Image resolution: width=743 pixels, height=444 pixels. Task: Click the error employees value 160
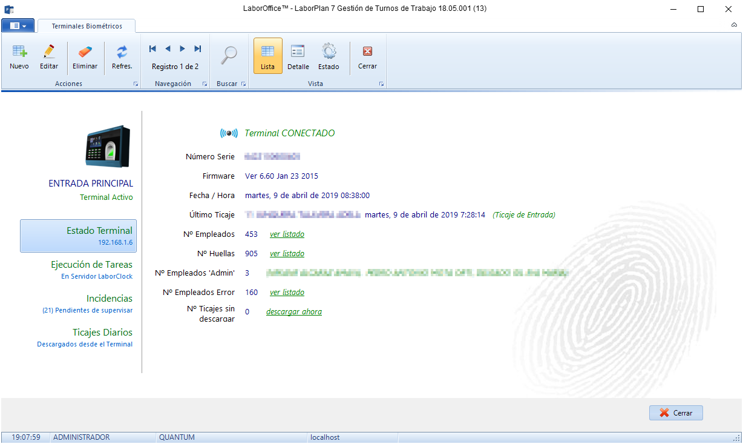pyautogui.click(x=251, y=293)
